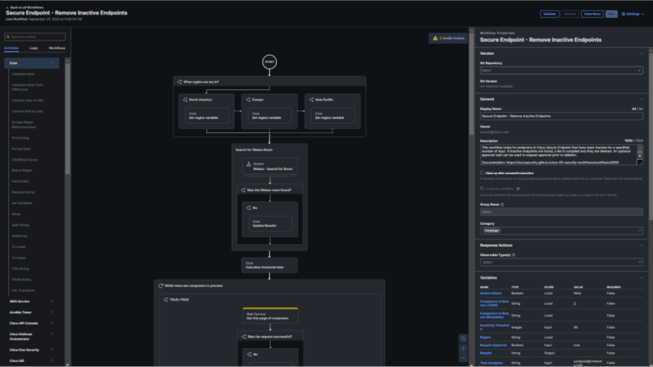Viewport: 653px width, 367px height.
Task: Select the Calculate threshold date Core node
Action: tap(270, 265)
